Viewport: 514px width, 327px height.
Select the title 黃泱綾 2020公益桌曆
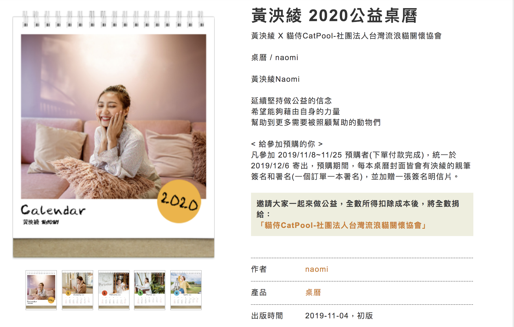334,16
